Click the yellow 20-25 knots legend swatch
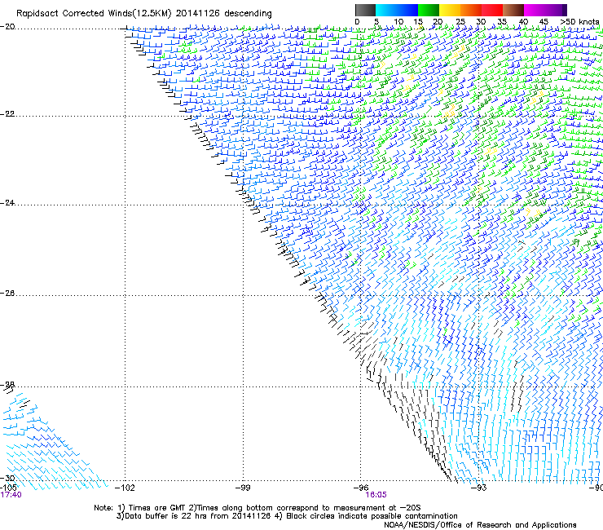Image resolution: width=603 pixels, height=530 pixels. point(450,10)
